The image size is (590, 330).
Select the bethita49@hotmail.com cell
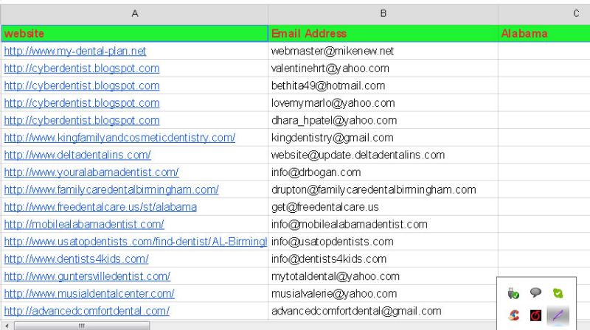click(x=383, y=85)
